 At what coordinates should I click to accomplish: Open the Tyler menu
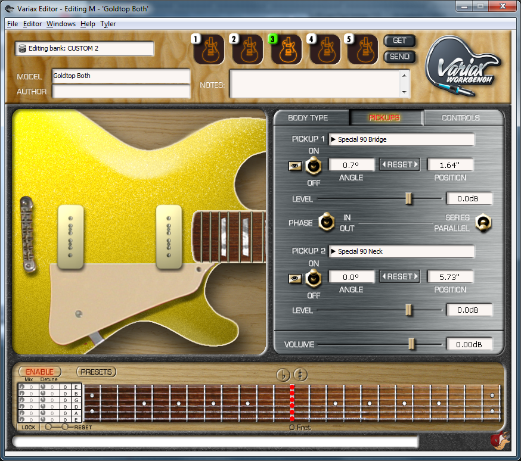click(x=108, y=24)
